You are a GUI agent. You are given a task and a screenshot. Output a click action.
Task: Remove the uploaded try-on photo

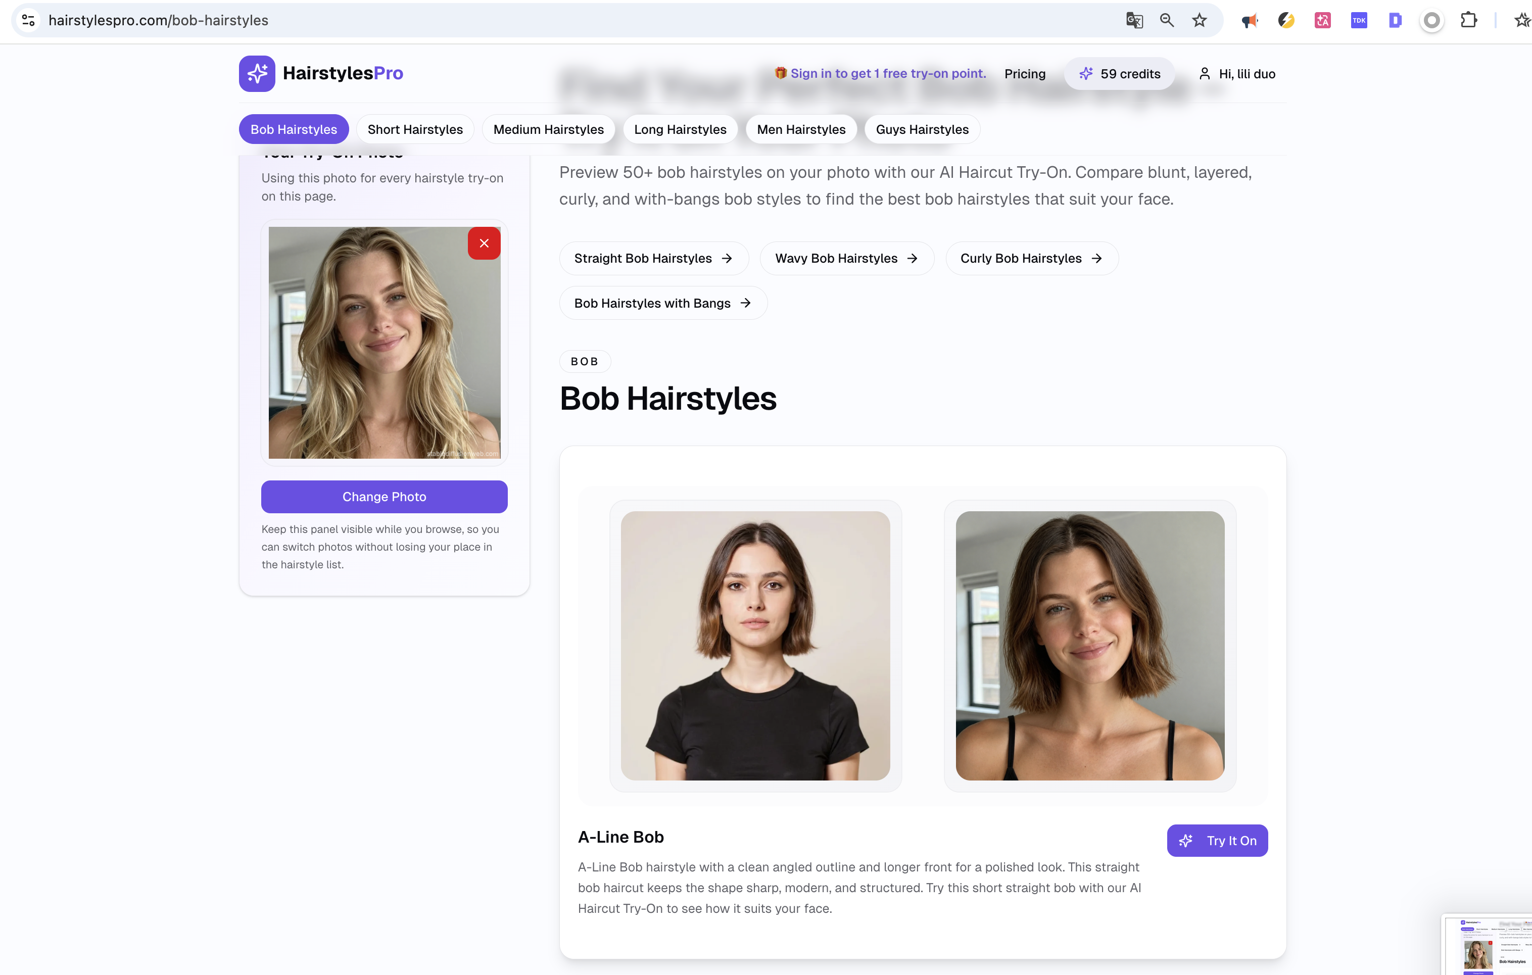click(484, 243)
